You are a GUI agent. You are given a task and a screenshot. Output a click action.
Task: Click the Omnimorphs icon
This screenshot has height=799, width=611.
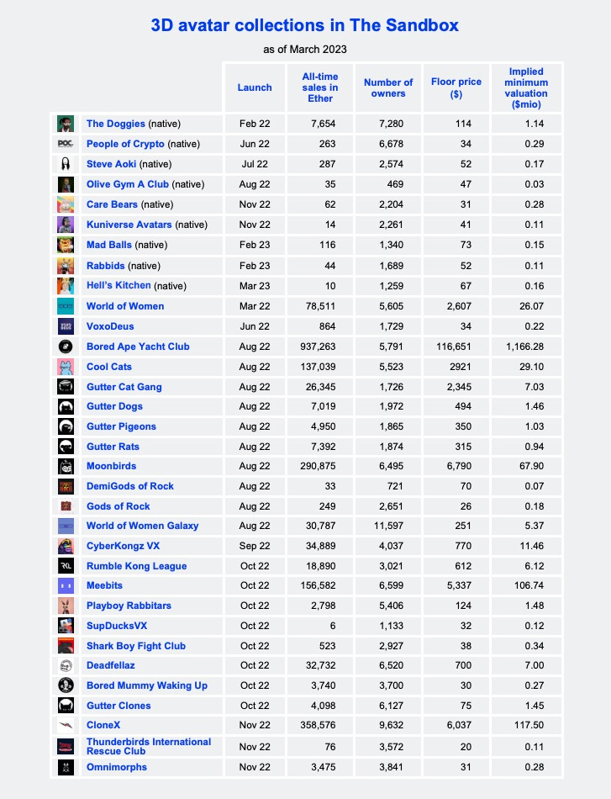[x=66, y=767]
